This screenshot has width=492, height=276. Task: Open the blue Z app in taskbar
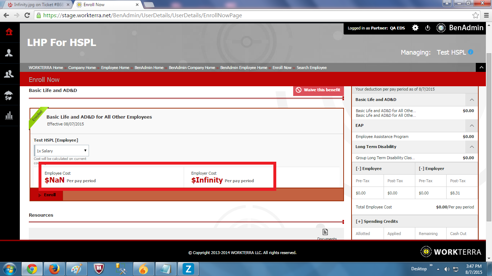tap(188, 269)
